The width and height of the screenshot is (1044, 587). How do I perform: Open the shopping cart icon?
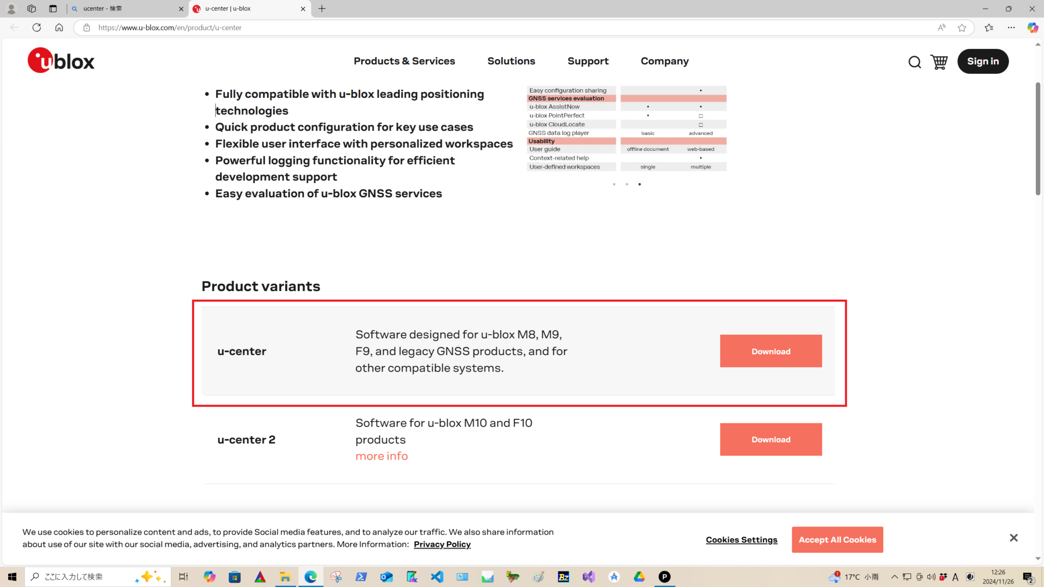(938, 62)
